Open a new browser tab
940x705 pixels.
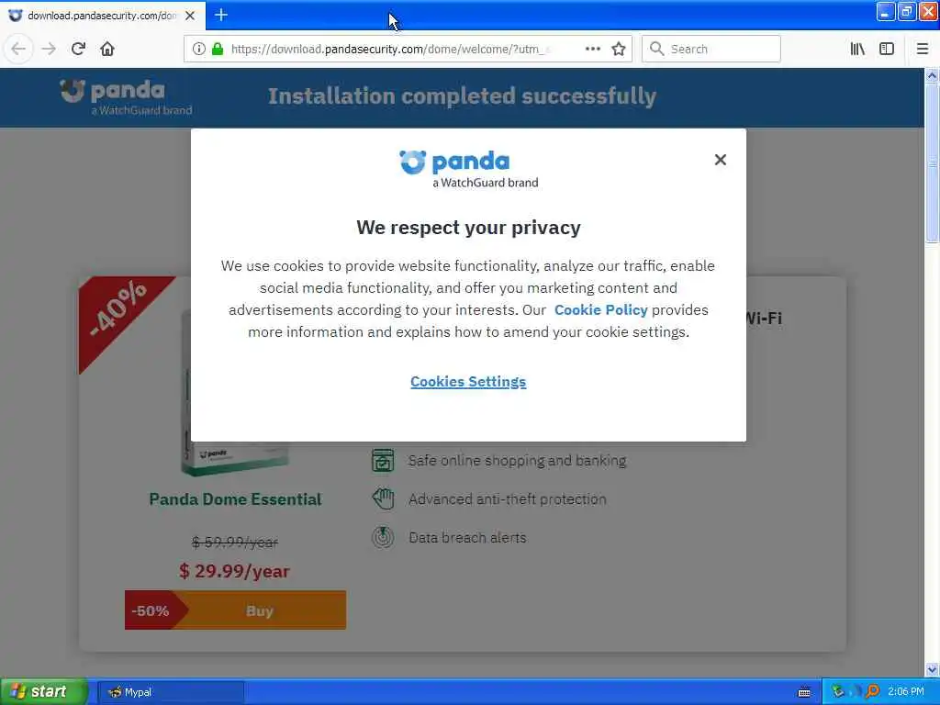[221, 15]
